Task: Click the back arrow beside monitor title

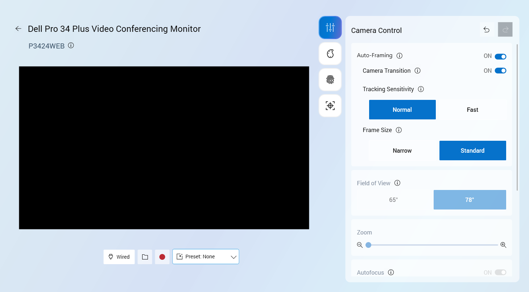Action: (18, 29)
